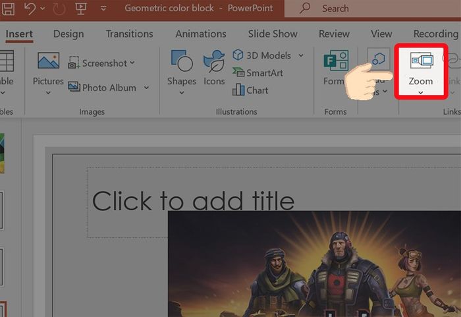Click the Add-ins hexagon icon

pos(378,59)
